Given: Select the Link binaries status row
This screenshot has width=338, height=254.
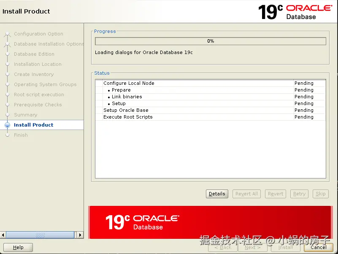Looking at the screenshot, I should pyautogui.click(x=211, y=97).
